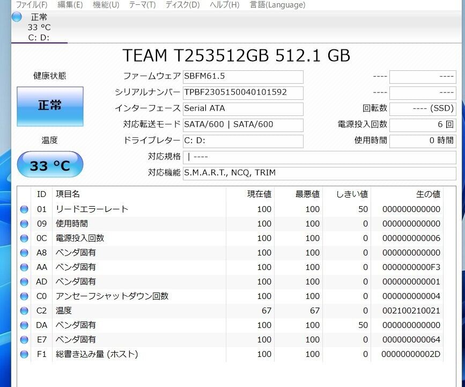Viewport: 465px width, 387px height.
Task: Click the drive title TEAM T253512GB 512.1 GB
Action: pos(237,55)
